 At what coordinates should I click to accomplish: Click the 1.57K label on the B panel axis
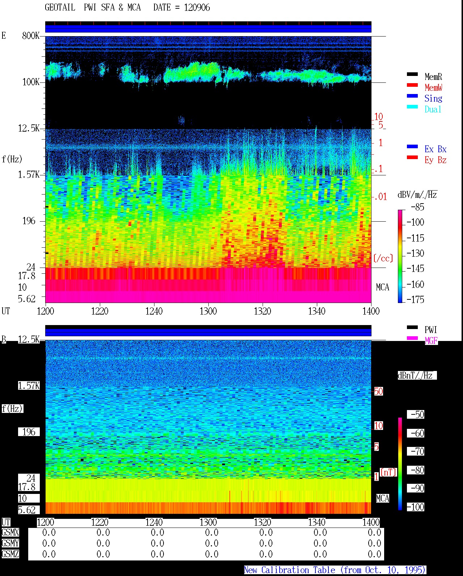click(29, 385)
